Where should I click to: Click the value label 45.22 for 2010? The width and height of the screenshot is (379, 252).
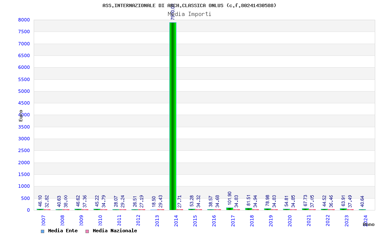(x=97, y=201)
